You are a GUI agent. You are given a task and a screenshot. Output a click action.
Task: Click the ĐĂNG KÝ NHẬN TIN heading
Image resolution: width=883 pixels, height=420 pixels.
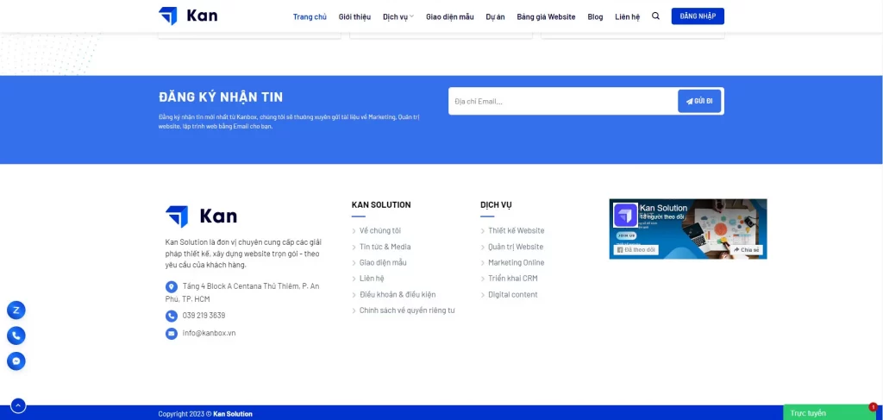[x=221, y=97]
